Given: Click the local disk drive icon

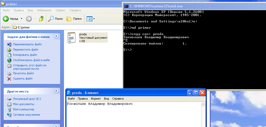Looking at the screenshot, I should pyautogui.click(x=9, y=99).
